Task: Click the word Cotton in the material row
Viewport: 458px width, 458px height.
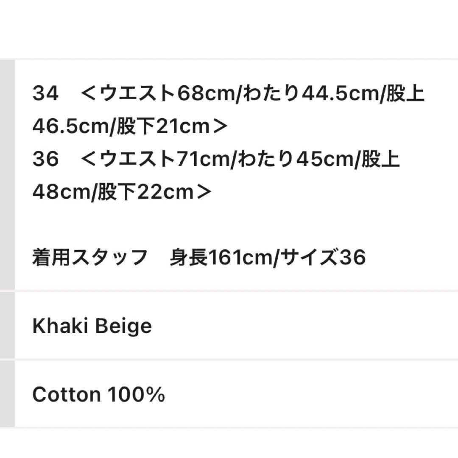Action: (x=66, y=395)
